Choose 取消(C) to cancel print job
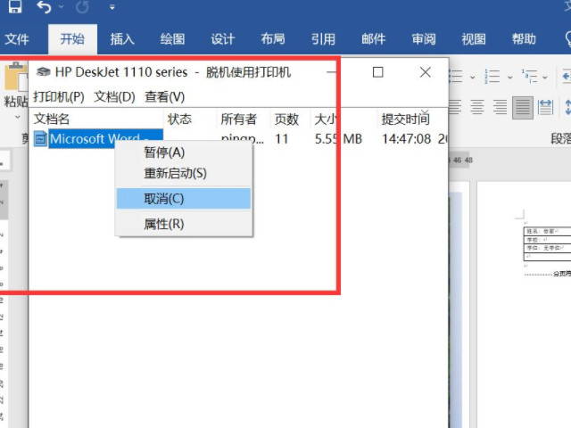This screenshot has width=571, height=428. [184, 199]
